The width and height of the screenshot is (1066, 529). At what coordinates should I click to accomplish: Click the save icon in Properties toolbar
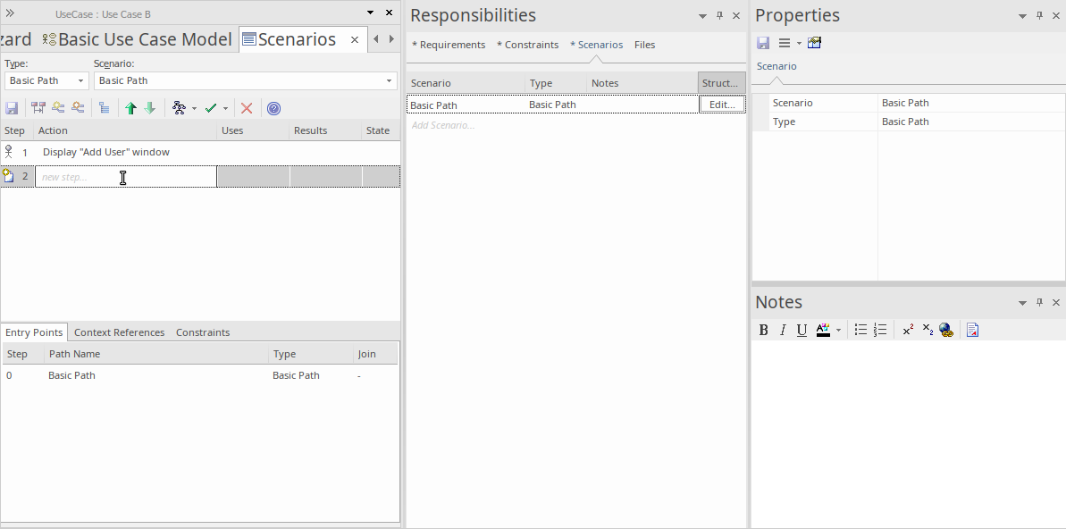[763, 43]
